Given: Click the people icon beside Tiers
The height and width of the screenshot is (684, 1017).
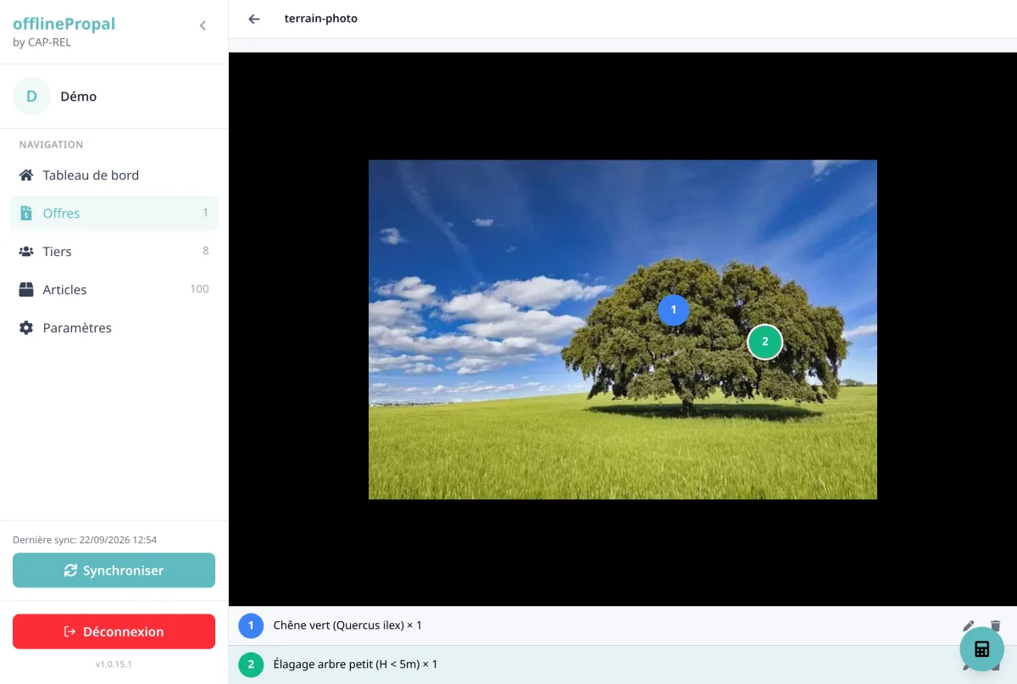Looking at the screenshot, I should [26, 252].
